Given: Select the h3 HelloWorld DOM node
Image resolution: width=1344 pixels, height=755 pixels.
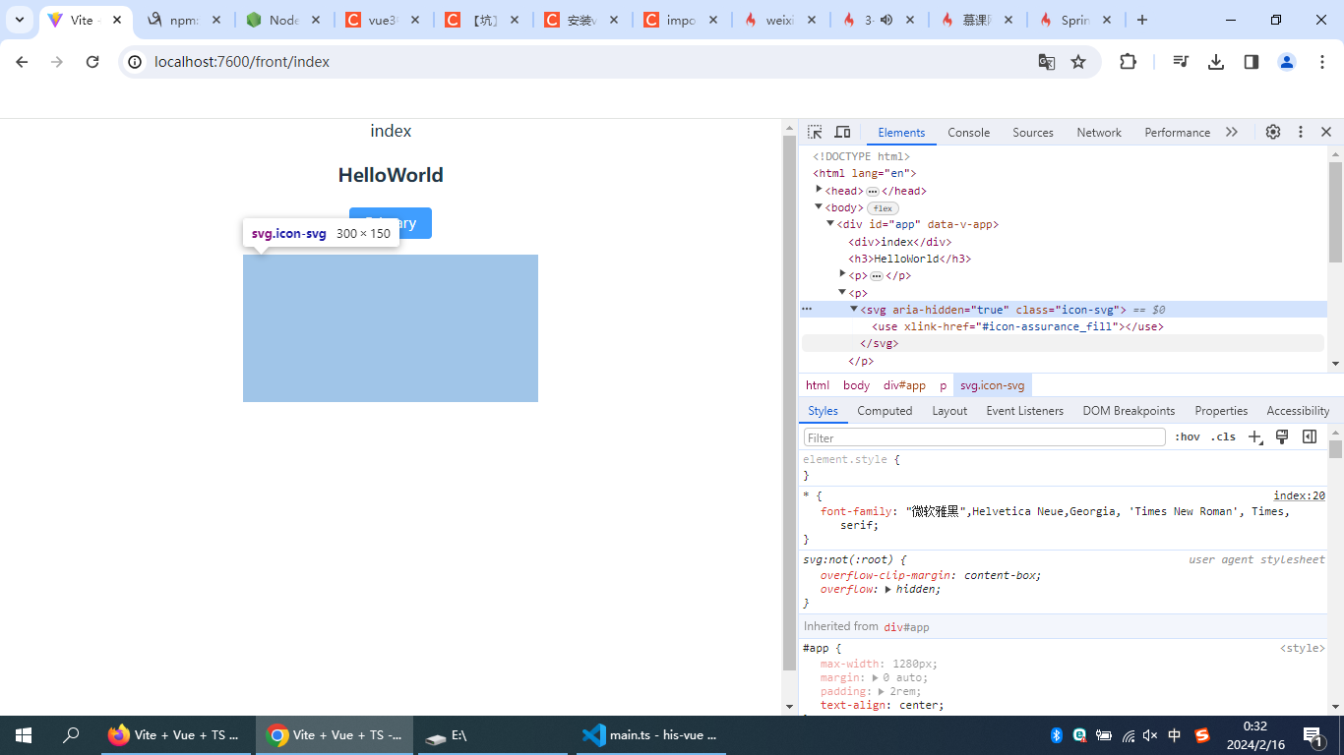Looking at the screenshot, I should [909, 259].
